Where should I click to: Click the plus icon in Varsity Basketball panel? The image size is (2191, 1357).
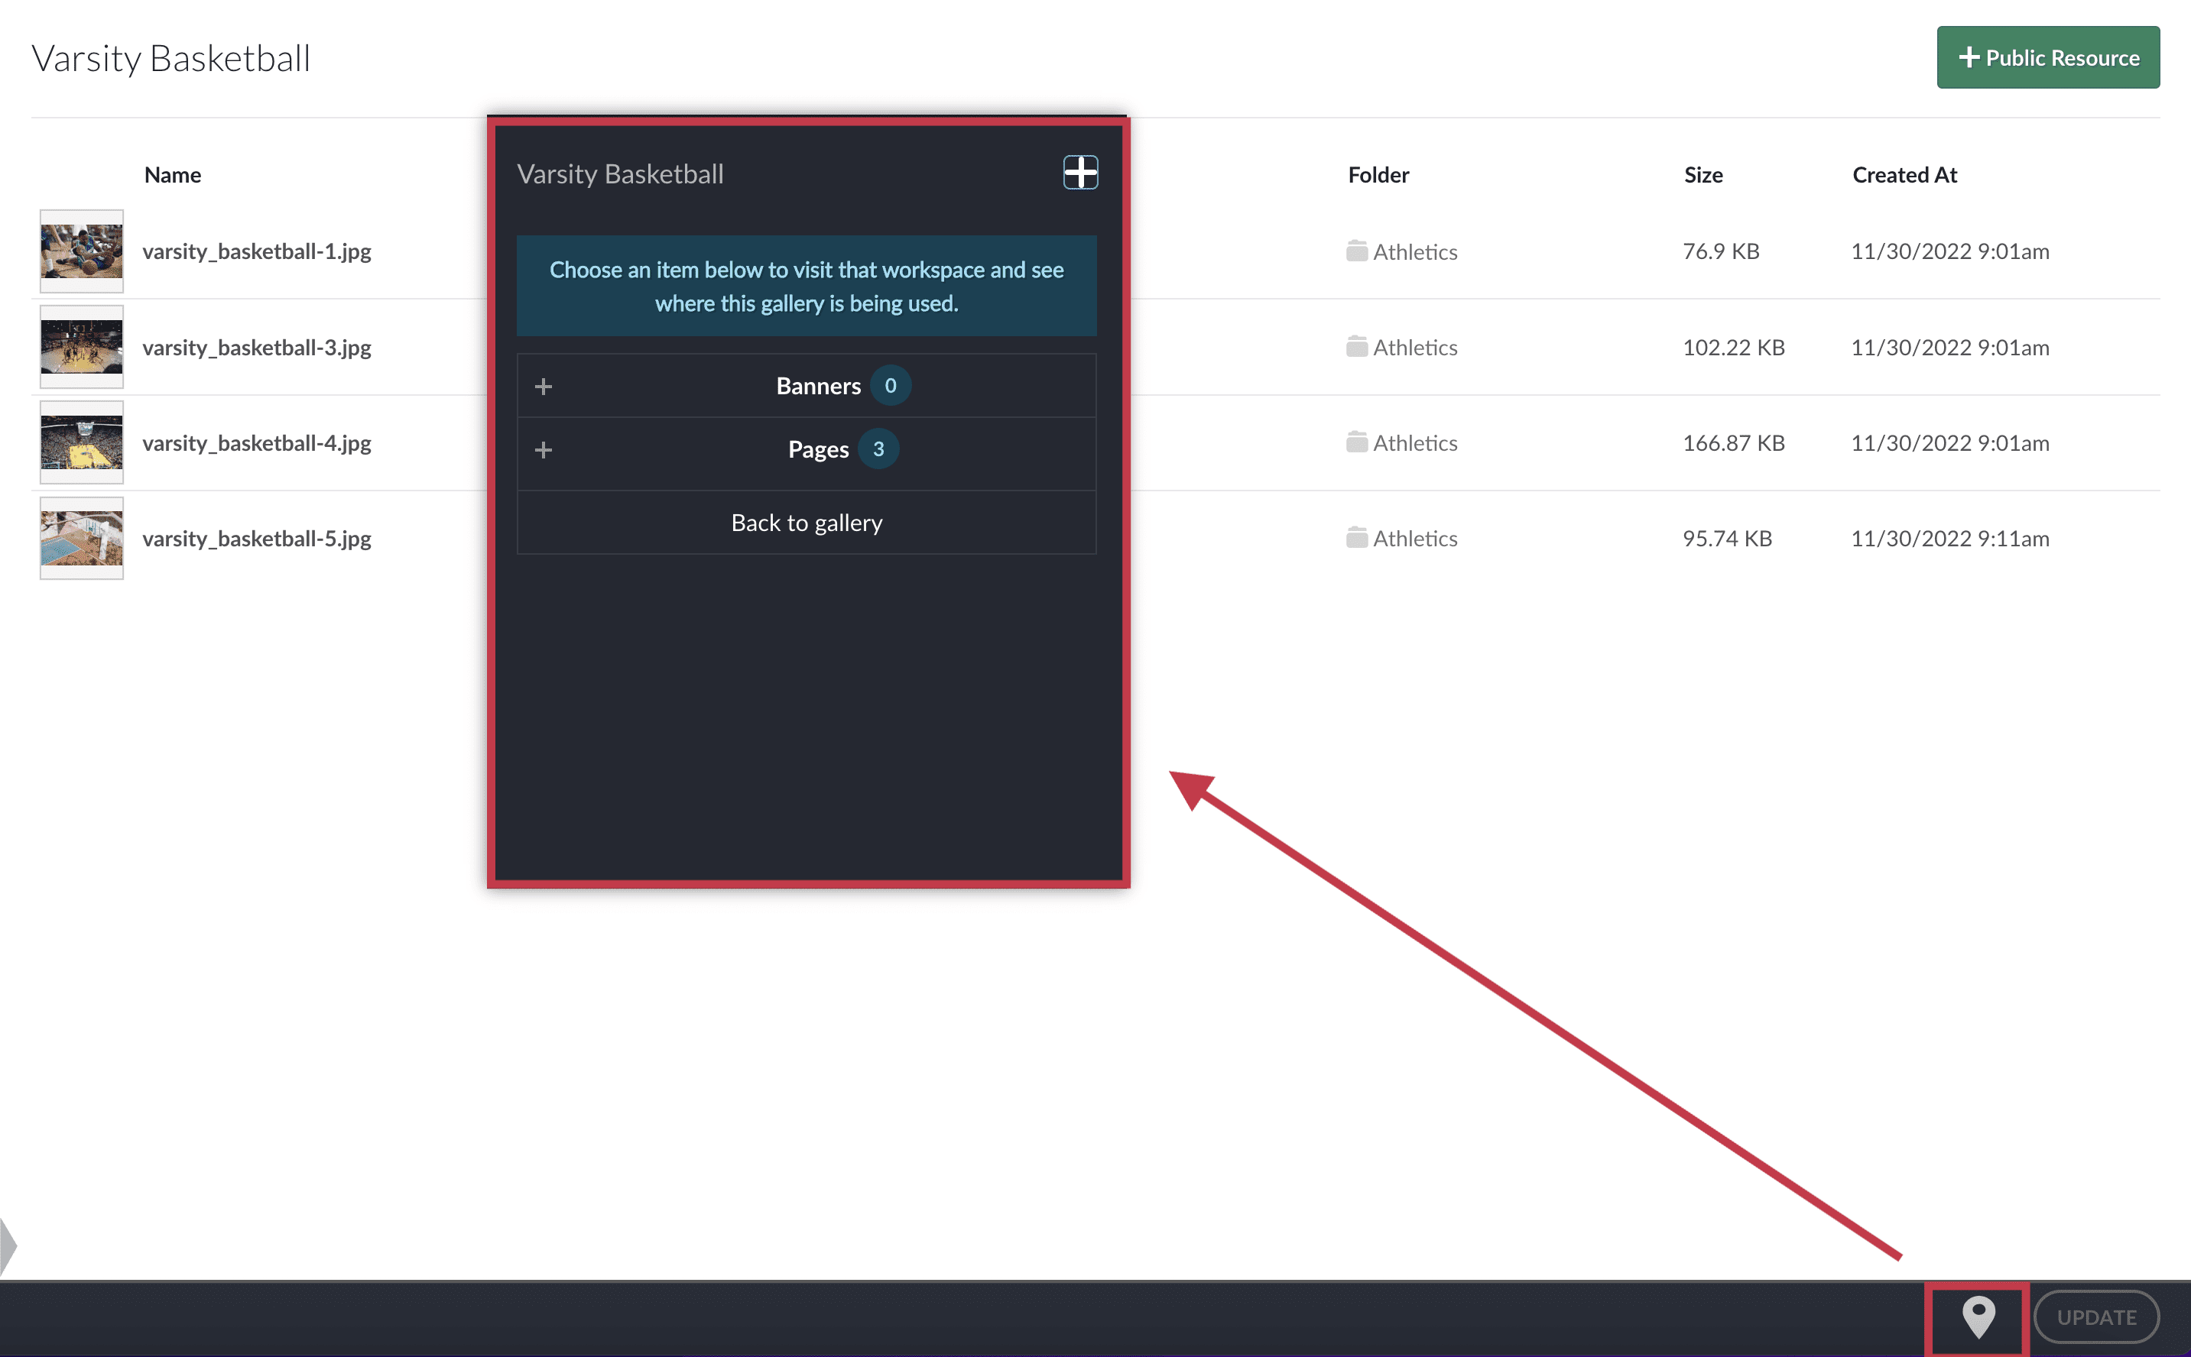pos(1080,173)
